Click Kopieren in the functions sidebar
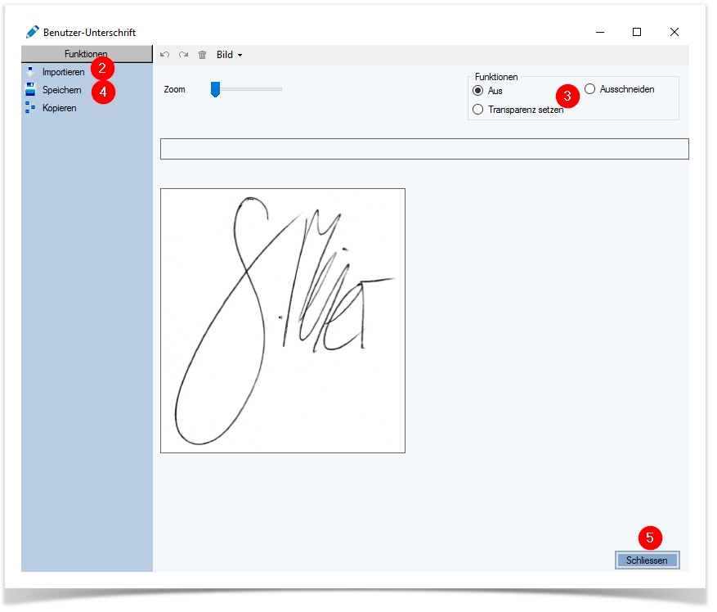The width and height of the screenshot is (717, 612). pos(60,108)
